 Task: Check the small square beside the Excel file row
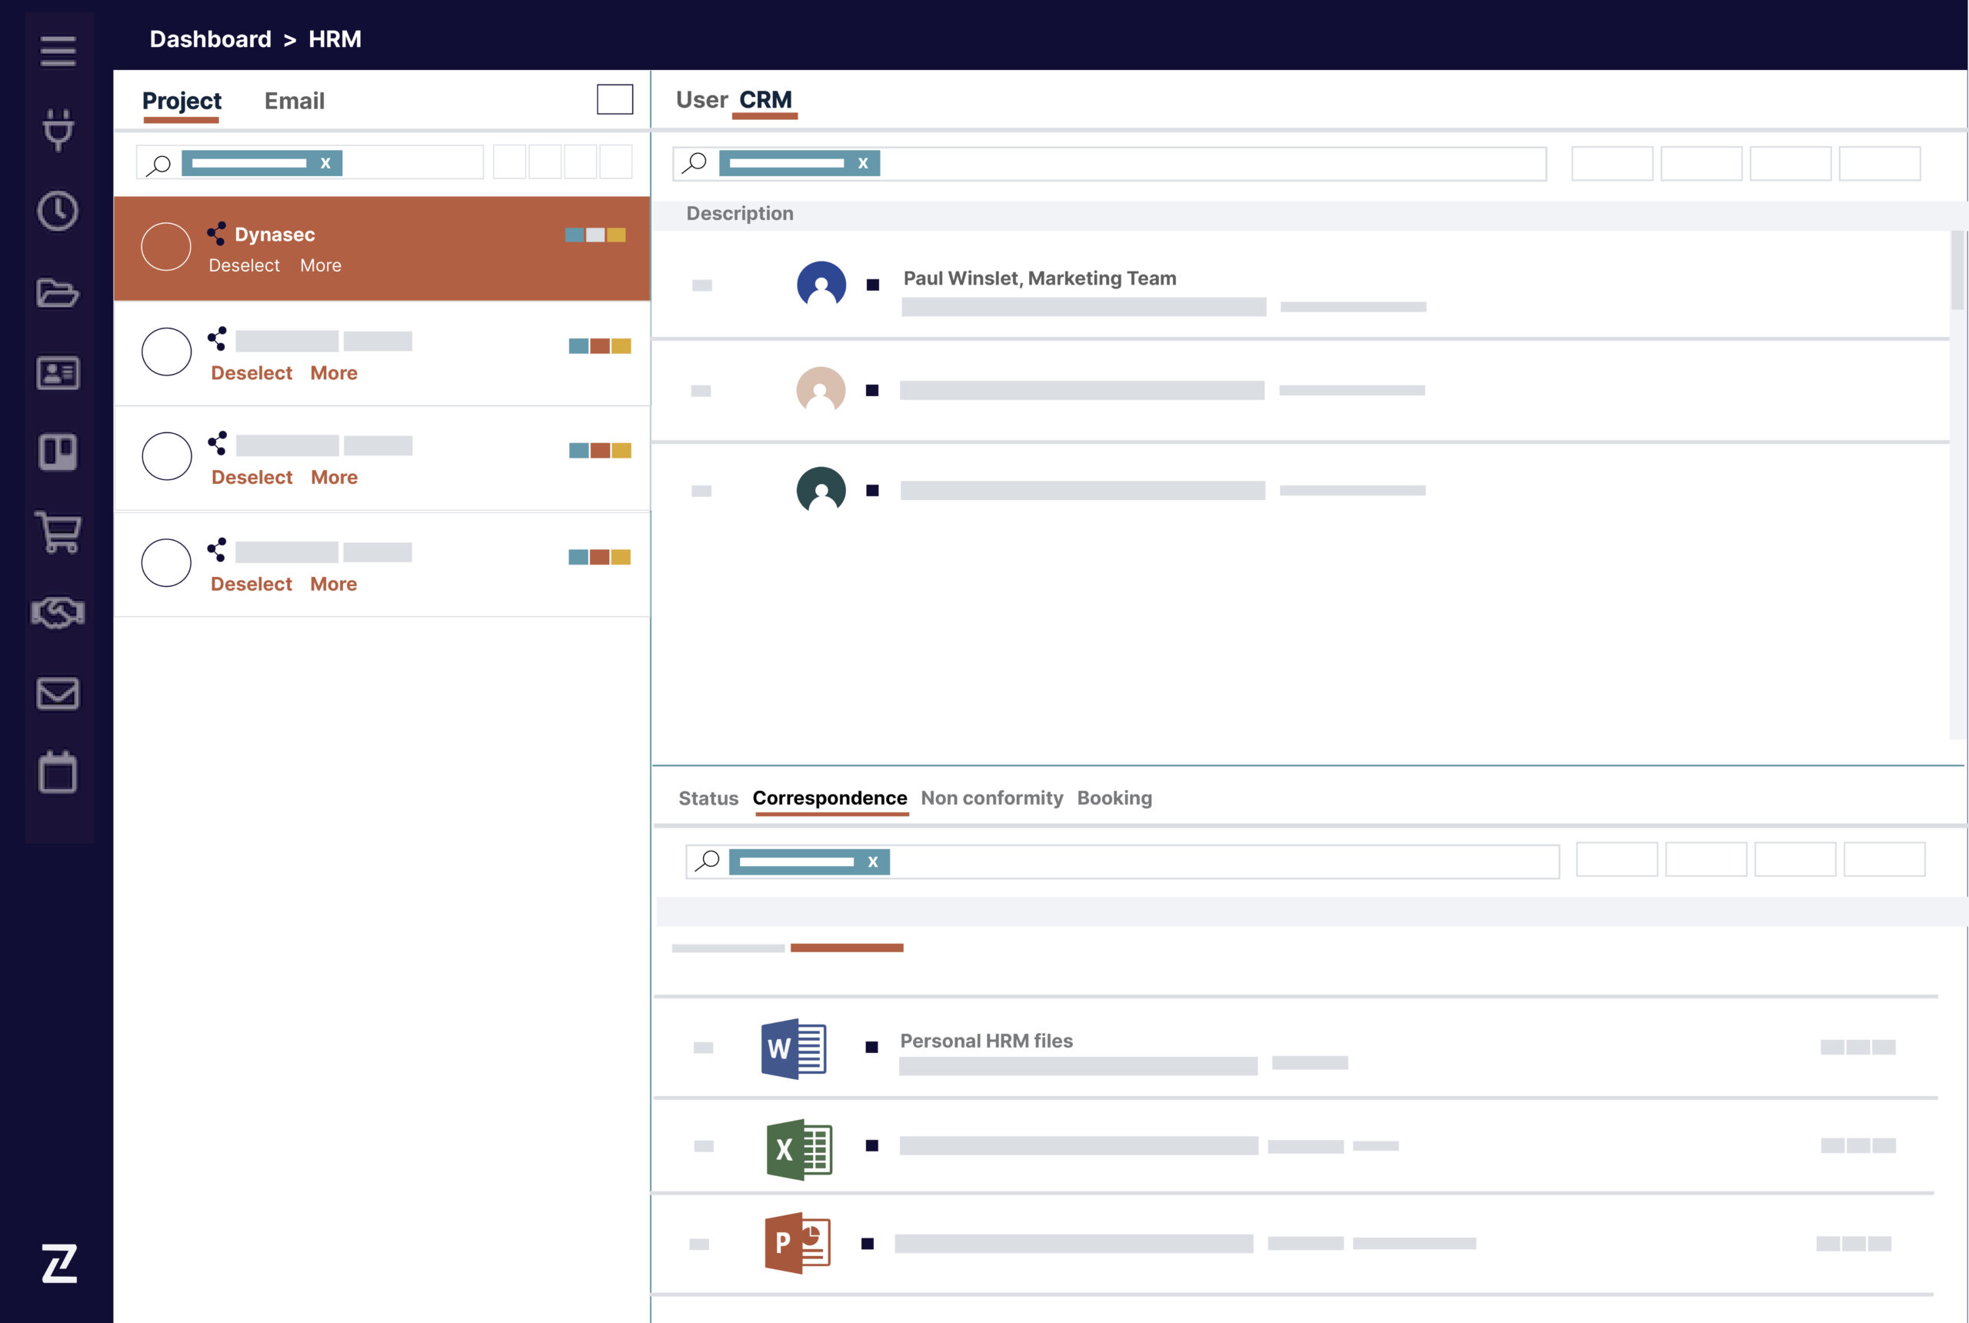point(872,1146)
